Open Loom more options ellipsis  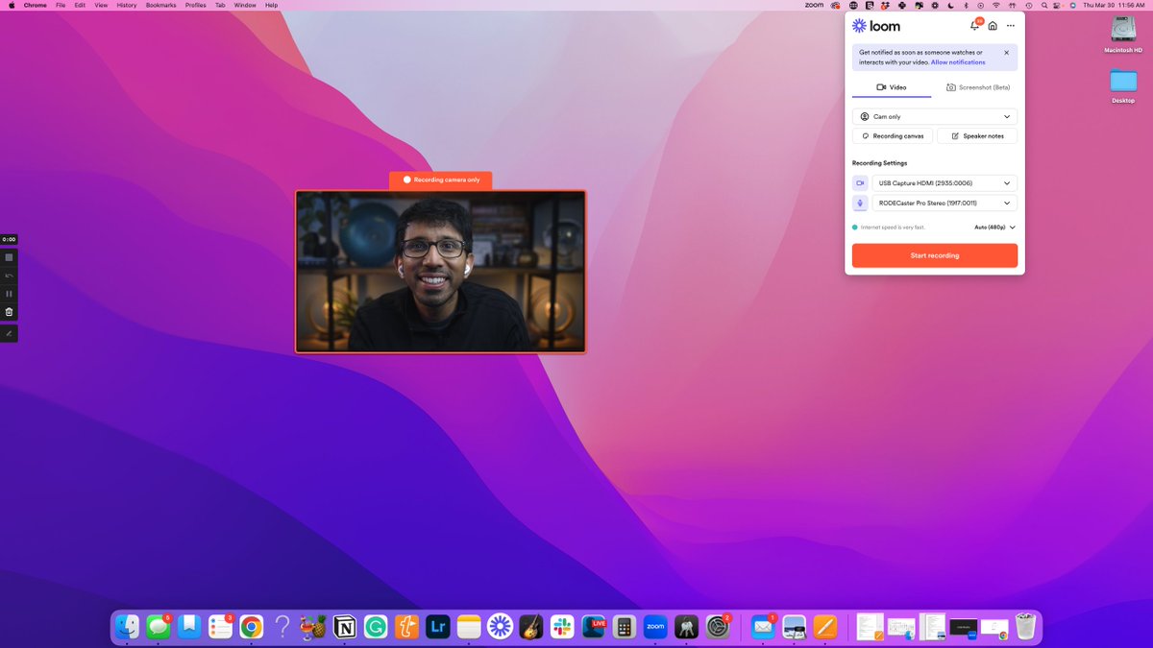tap(1011, 26)
